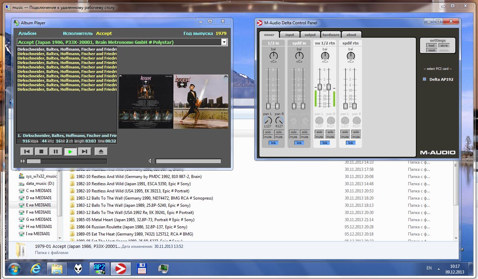Click the M-Audio Delta Control Panel title icon
Screen dimensions: 478x279
(259, 23)
